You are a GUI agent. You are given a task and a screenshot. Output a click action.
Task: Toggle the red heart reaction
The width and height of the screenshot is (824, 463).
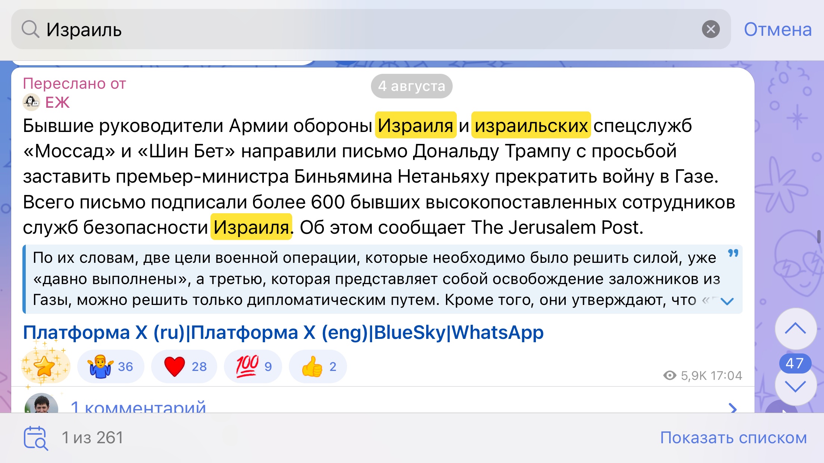[184, 366]
